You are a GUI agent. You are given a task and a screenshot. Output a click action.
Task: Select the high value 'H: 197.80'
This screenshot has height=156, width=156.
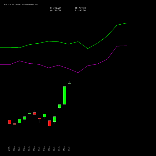pyautogui.click(x=80, y=8)
